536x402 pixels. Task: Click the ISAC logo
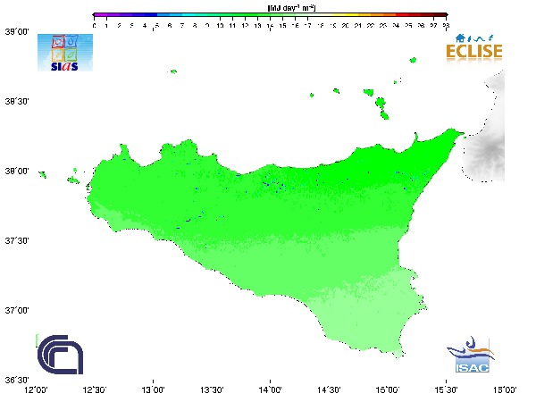tap(471, 355)
